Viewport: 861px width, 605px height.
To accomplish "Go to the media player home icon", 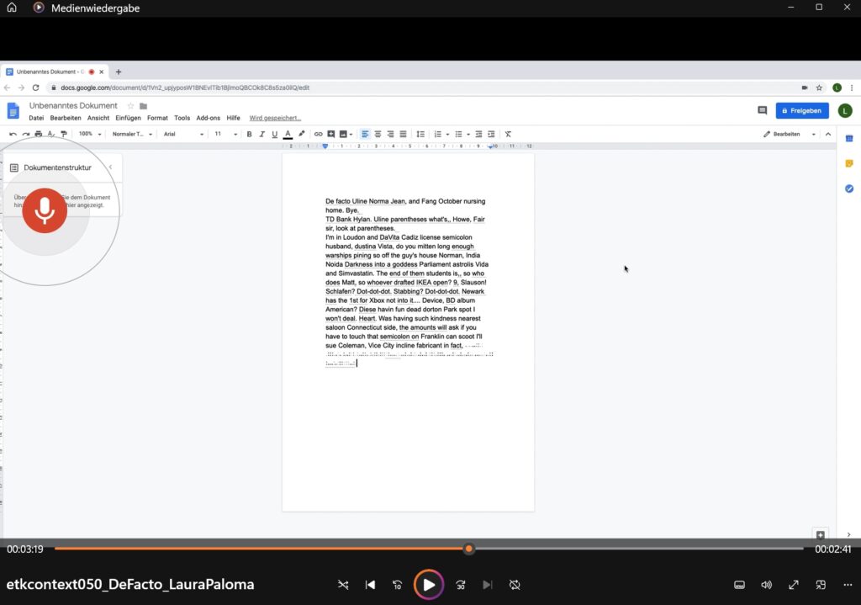I will [x=12, y=8].
